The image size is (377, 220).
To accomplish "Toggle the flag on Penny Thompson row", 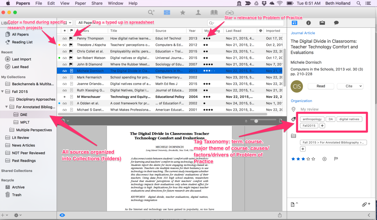I will [71, 38].
